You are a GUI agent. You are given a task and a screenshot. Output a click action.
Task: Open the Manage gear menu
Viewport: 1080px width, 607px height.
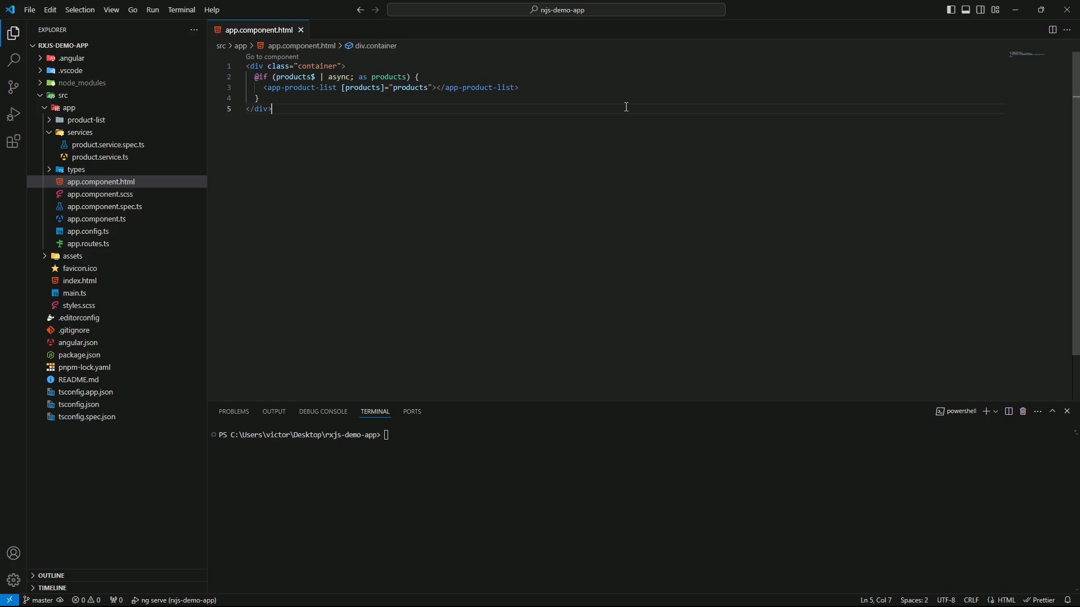coord(13,579)
